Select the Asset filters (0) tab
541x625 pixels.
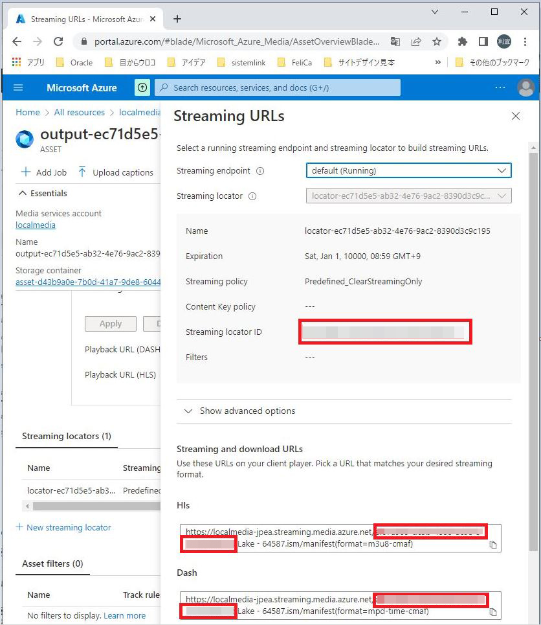coord(52,563)
